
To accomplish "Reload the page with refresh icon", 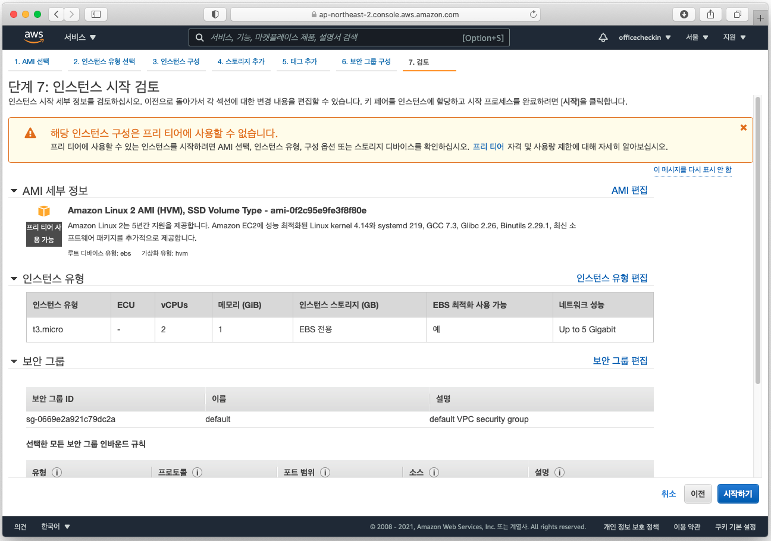I will point(533,14).
